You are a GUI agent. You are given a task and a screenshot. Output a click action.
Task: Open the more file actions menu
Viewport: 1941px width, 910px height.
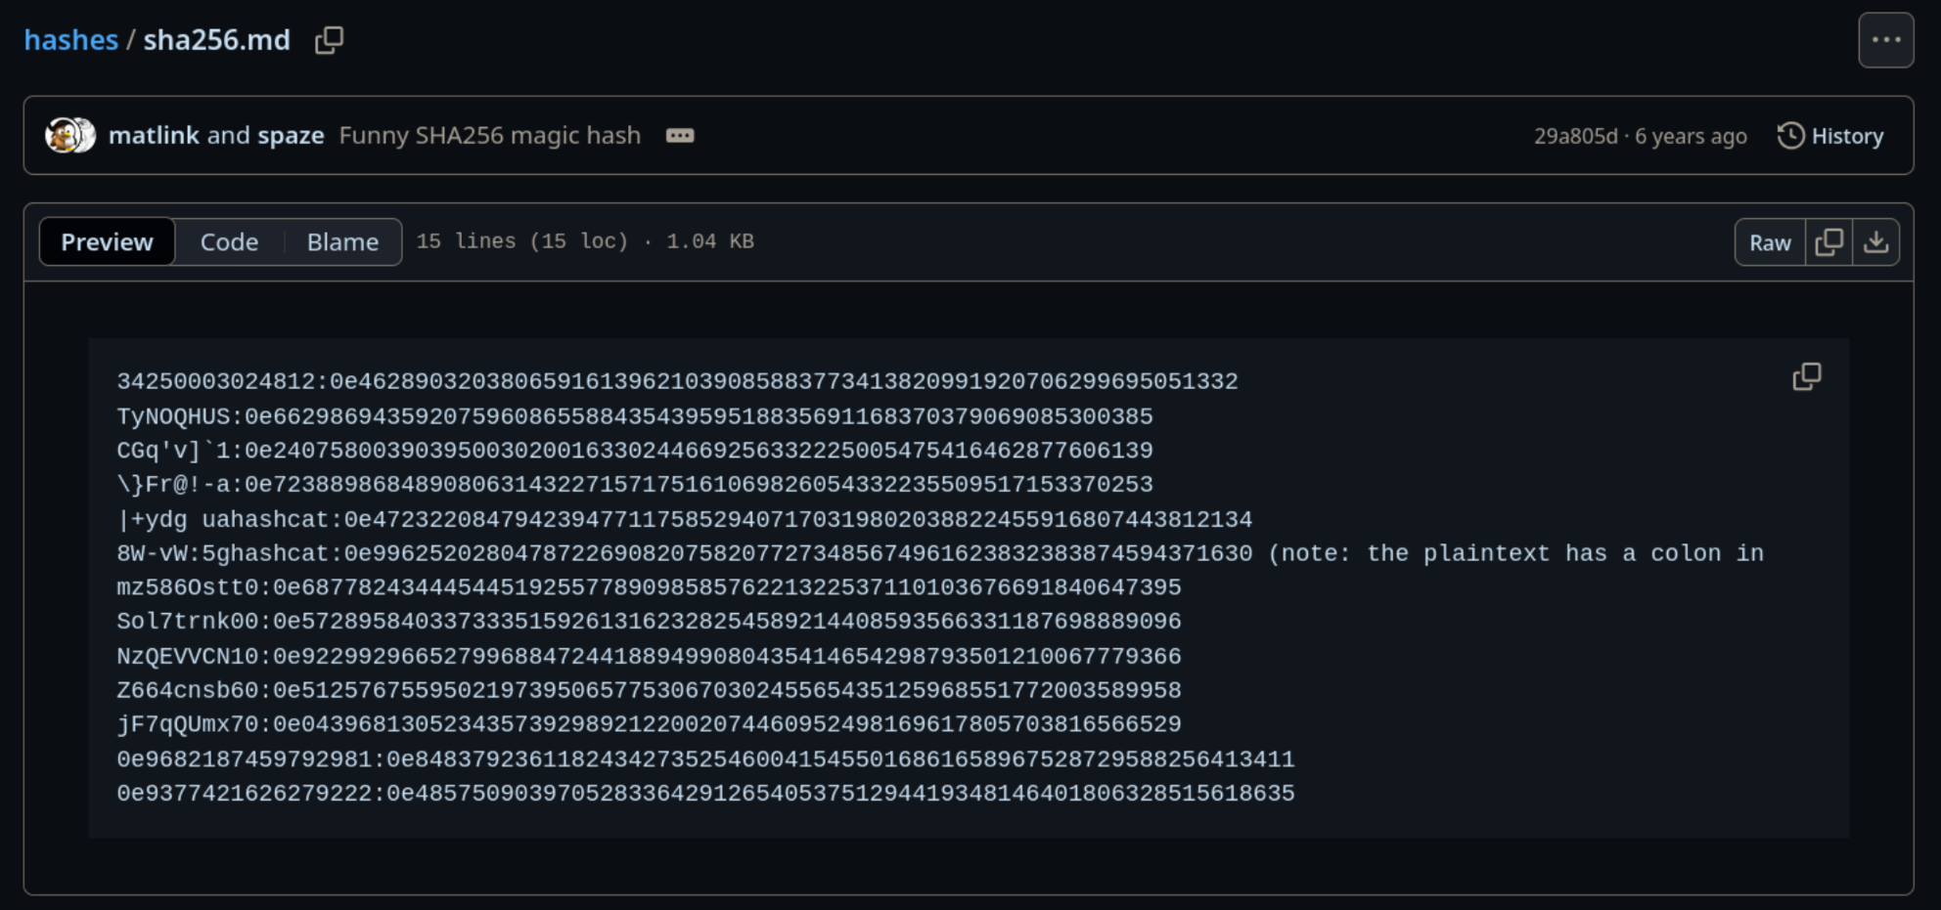pos(1885,40)
